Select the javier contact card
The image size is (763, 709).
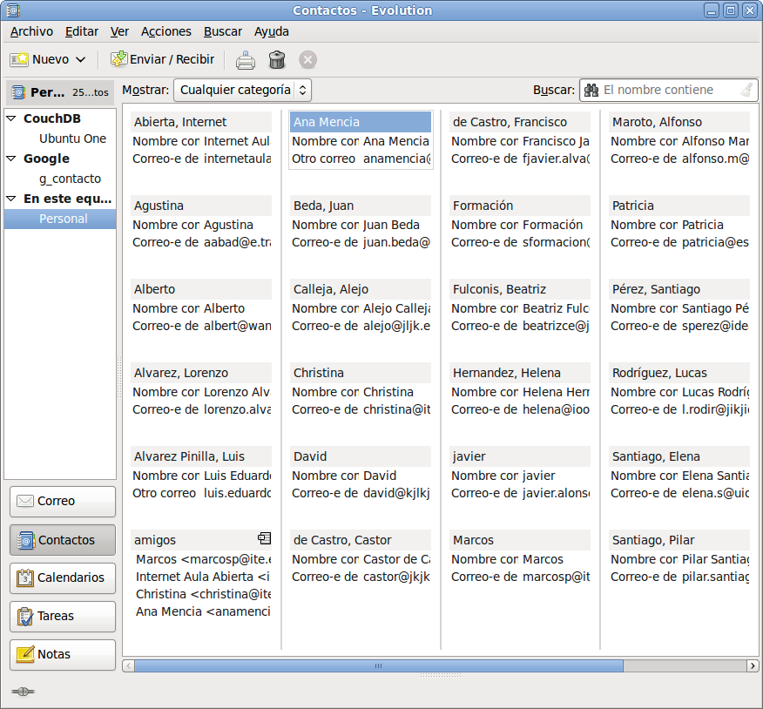click(520, 457)
